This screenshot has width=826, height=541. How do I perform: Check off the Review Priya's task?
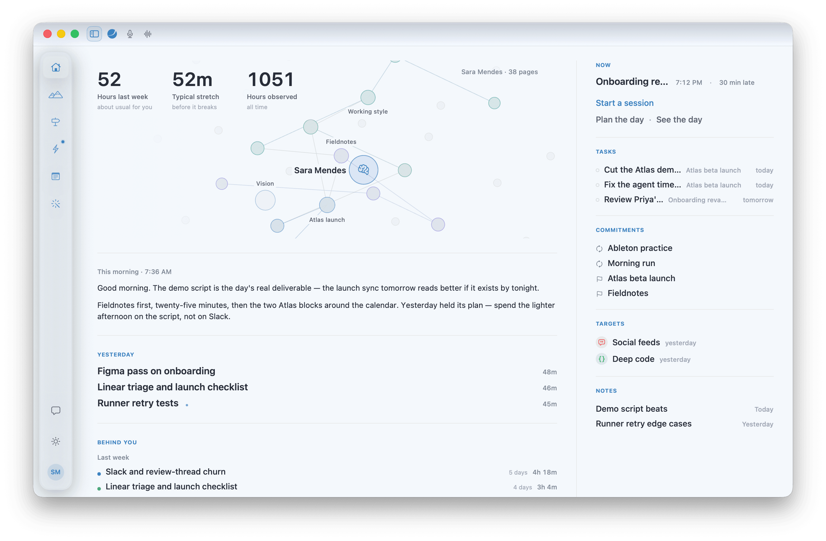[597, 200]
